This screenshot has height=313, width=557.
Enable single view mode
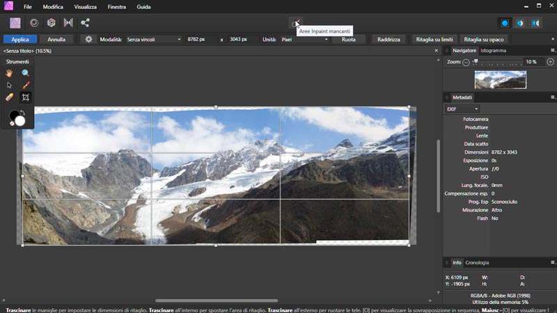pyautogui.click(x=505, y=24)
